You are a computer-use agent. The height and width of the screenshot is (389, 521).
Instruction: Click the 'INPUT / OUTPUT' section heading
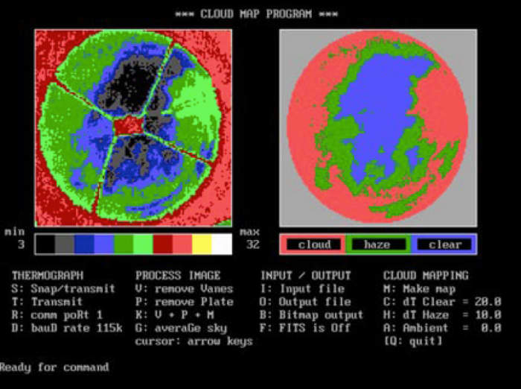306,276
